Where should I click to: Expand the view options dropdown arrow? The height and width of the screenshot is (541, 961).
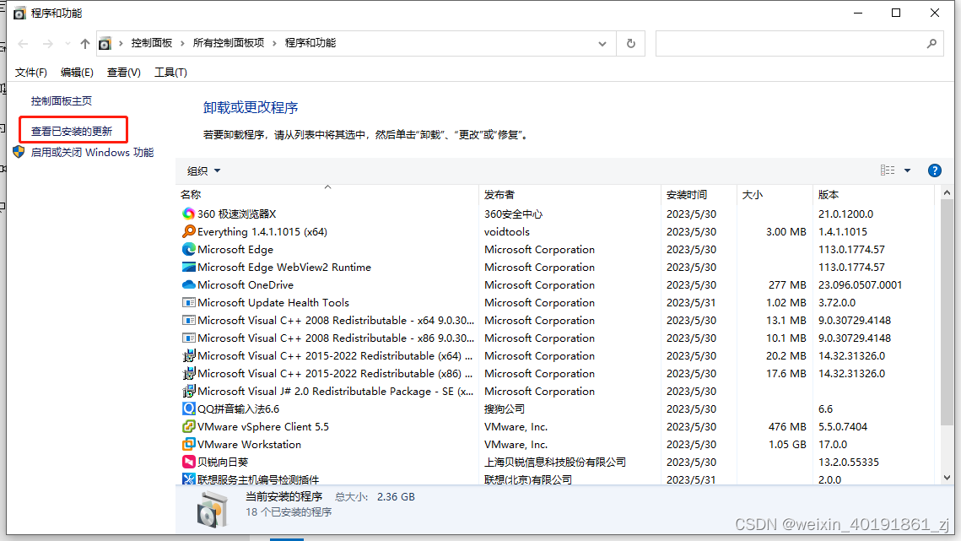pos(908,170)
